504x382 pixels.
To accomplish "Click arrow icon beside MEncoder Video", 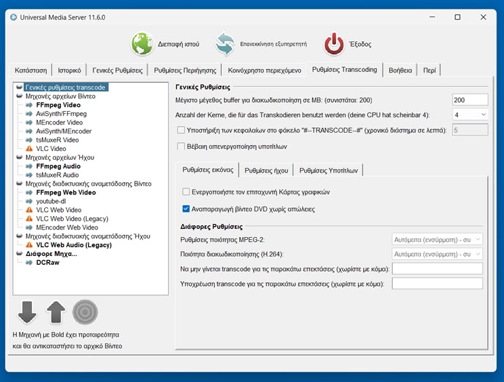I will click(x=29, y=123).
